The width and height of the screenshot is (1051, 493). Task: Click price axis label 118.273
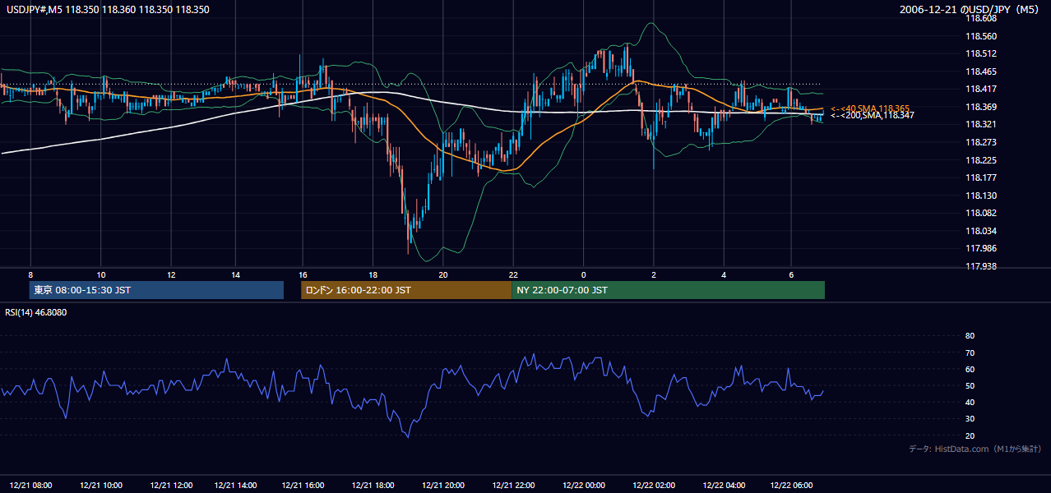point(980,142)
